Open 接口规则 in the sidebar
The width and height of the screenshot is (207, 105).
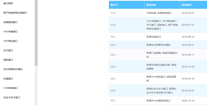pyautogui.click(x=8, y=3)
